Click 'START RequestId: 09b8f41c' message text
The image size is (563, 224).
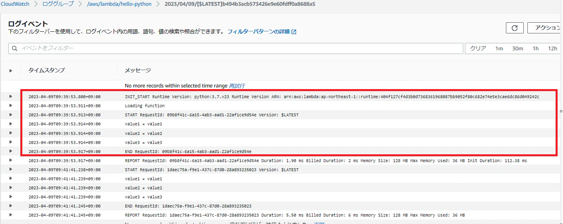point(212,115)
